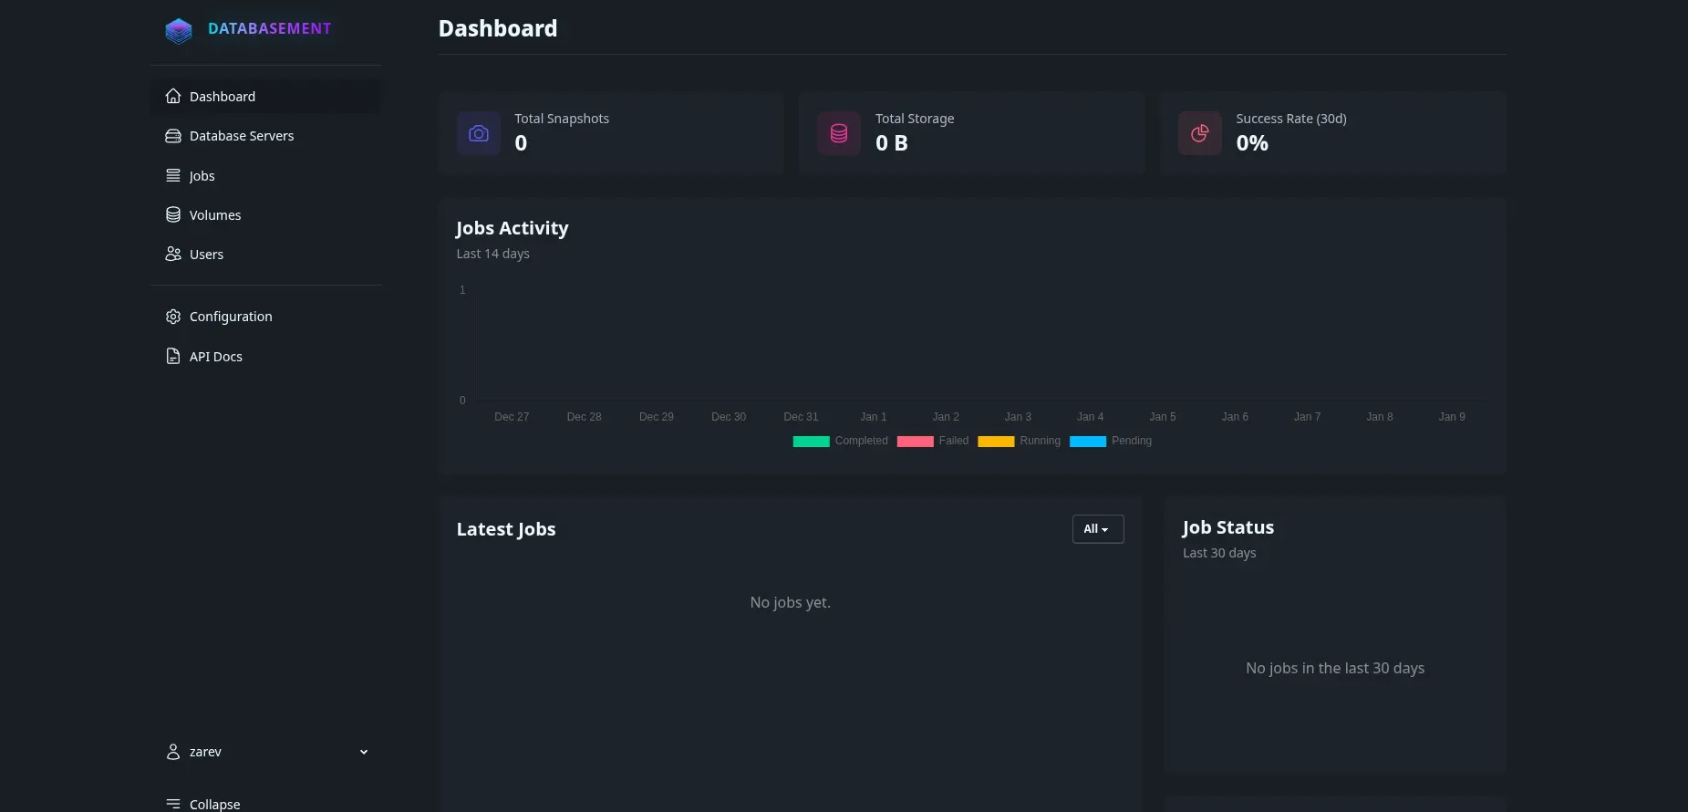Open the Jobs menu item
The image size is (1688, 812).
click(202, 176)
